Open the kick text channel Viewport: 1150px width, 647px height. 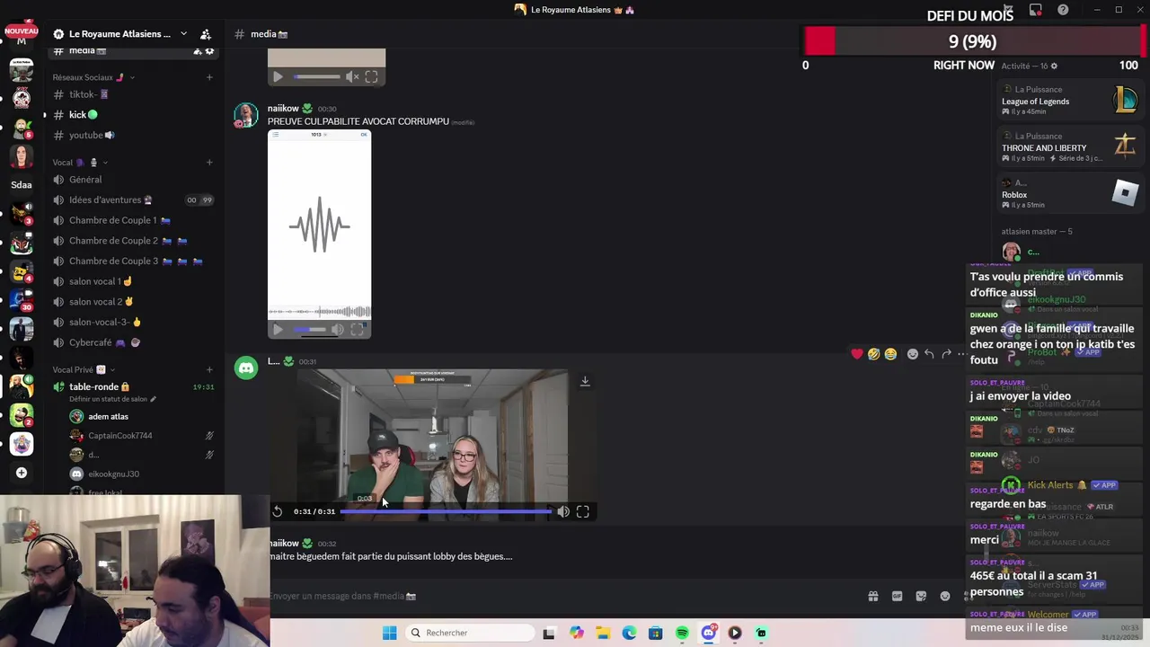click(133, 115)
